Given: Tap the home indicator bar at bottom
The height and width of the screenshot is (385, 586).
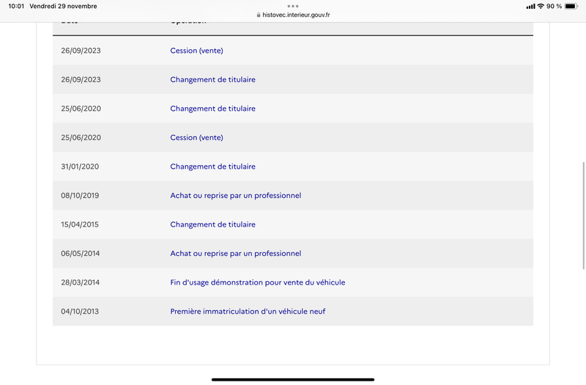Looking at the screenshot, I should [x=293, y=379].
